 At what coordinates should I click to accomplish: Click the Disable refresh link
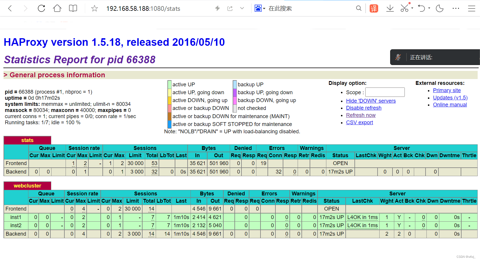pyautogui.click(x=364, y=108)
